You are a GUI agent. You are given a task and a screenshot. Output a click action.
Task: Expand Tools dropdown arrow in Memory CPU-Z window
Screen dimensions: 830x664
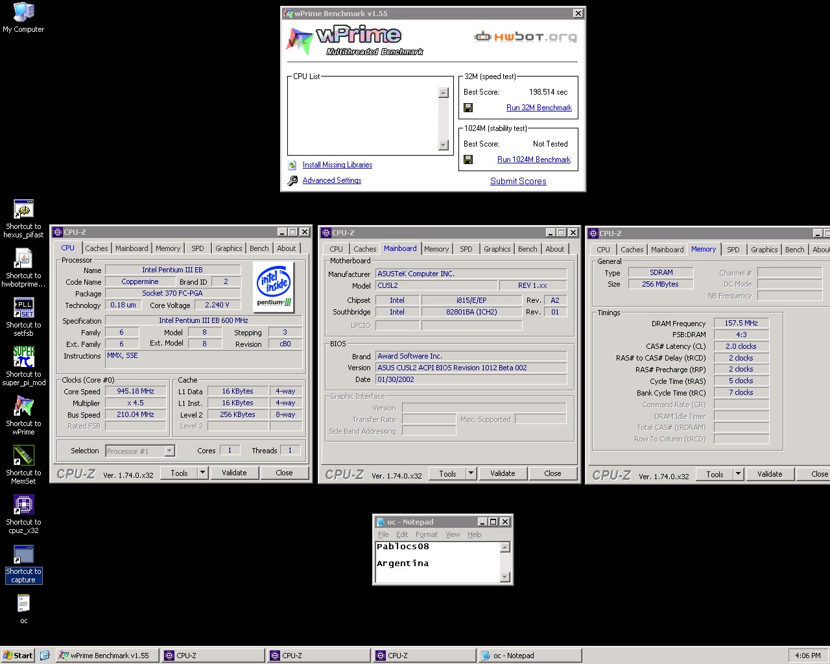click(x=738, y=474)
